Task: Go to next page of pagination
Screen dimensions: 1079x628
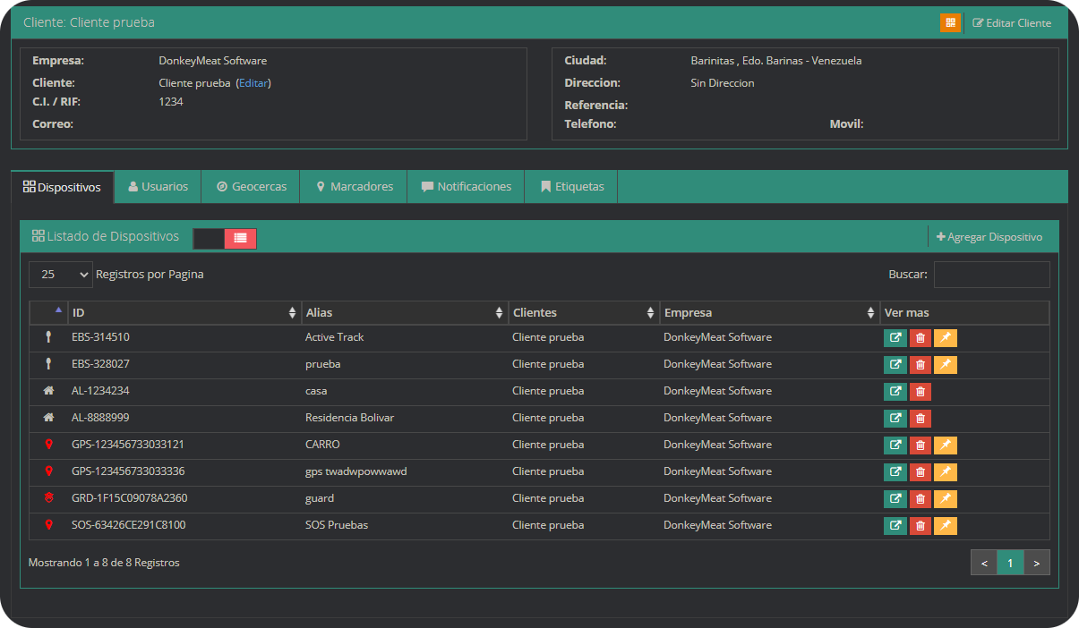Action: coord(1036,563)
